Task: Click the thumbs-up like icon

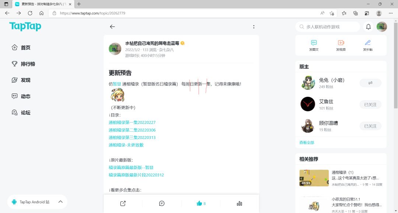Action: coord(199,203)
